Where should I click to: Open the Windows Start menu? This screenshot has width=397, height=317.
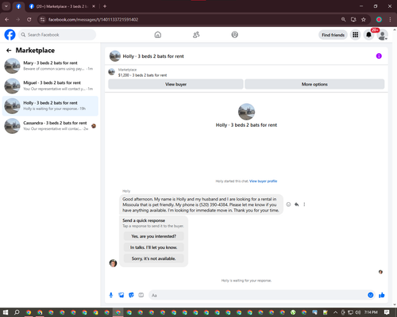tap(6, 312)
